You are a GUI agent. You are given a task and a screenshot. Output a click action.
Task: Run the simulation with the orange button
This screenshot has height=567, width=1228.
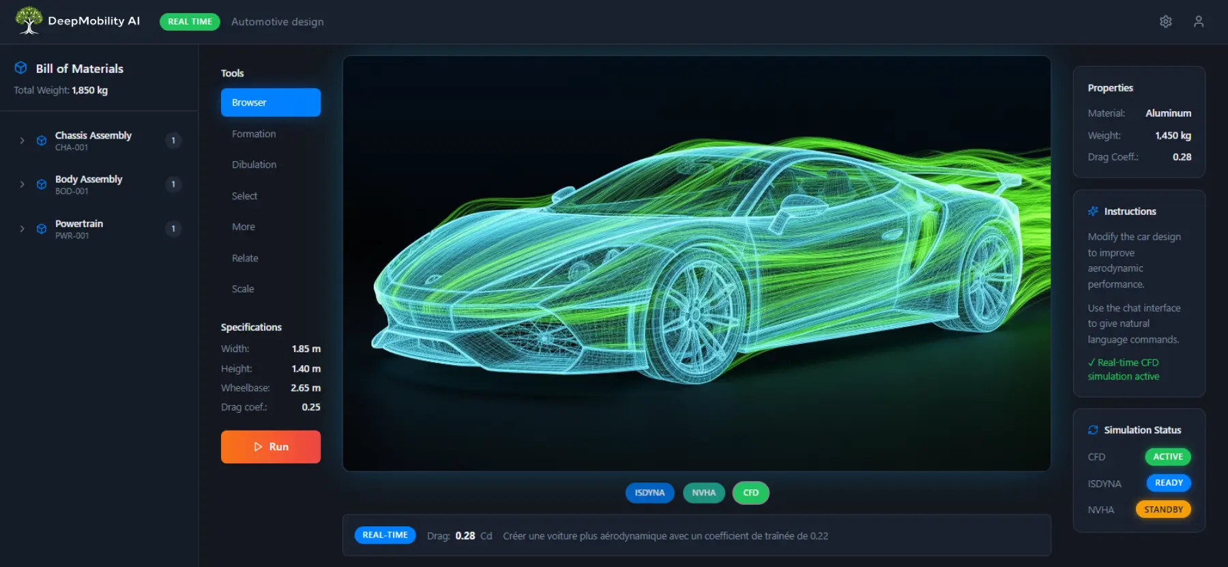271,447
